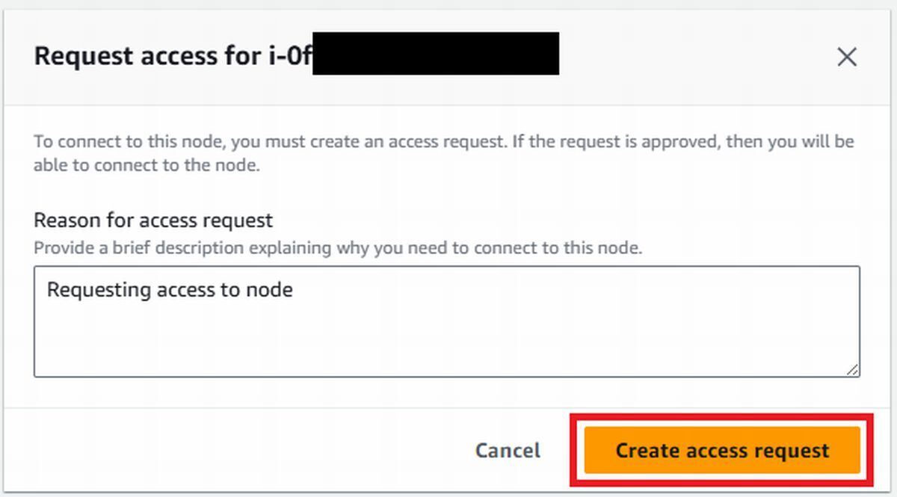Cancel the access request
The image size is (897, 497).
click(x=508, y=451)
